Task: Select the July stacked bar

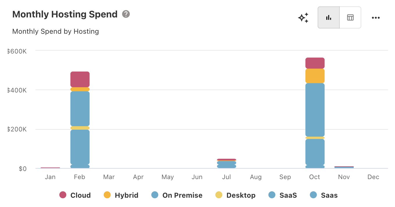Action: tap(227, 164)
